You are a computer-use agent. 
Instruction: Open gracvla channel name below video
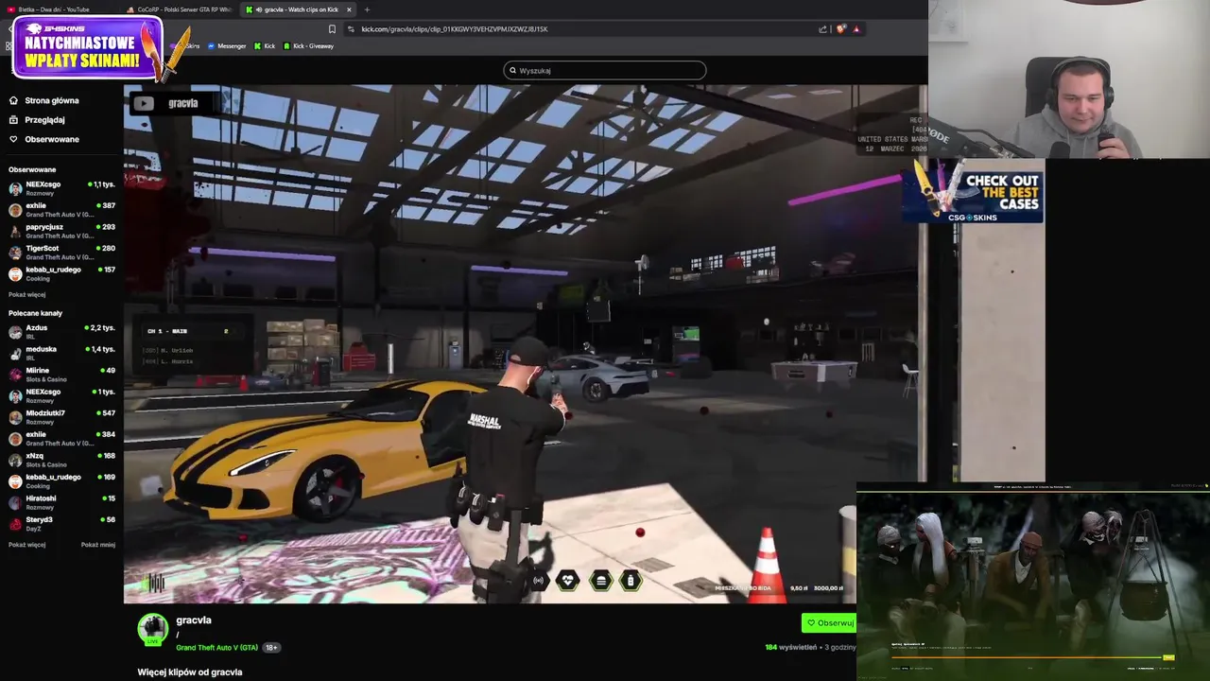pos(194,620)
